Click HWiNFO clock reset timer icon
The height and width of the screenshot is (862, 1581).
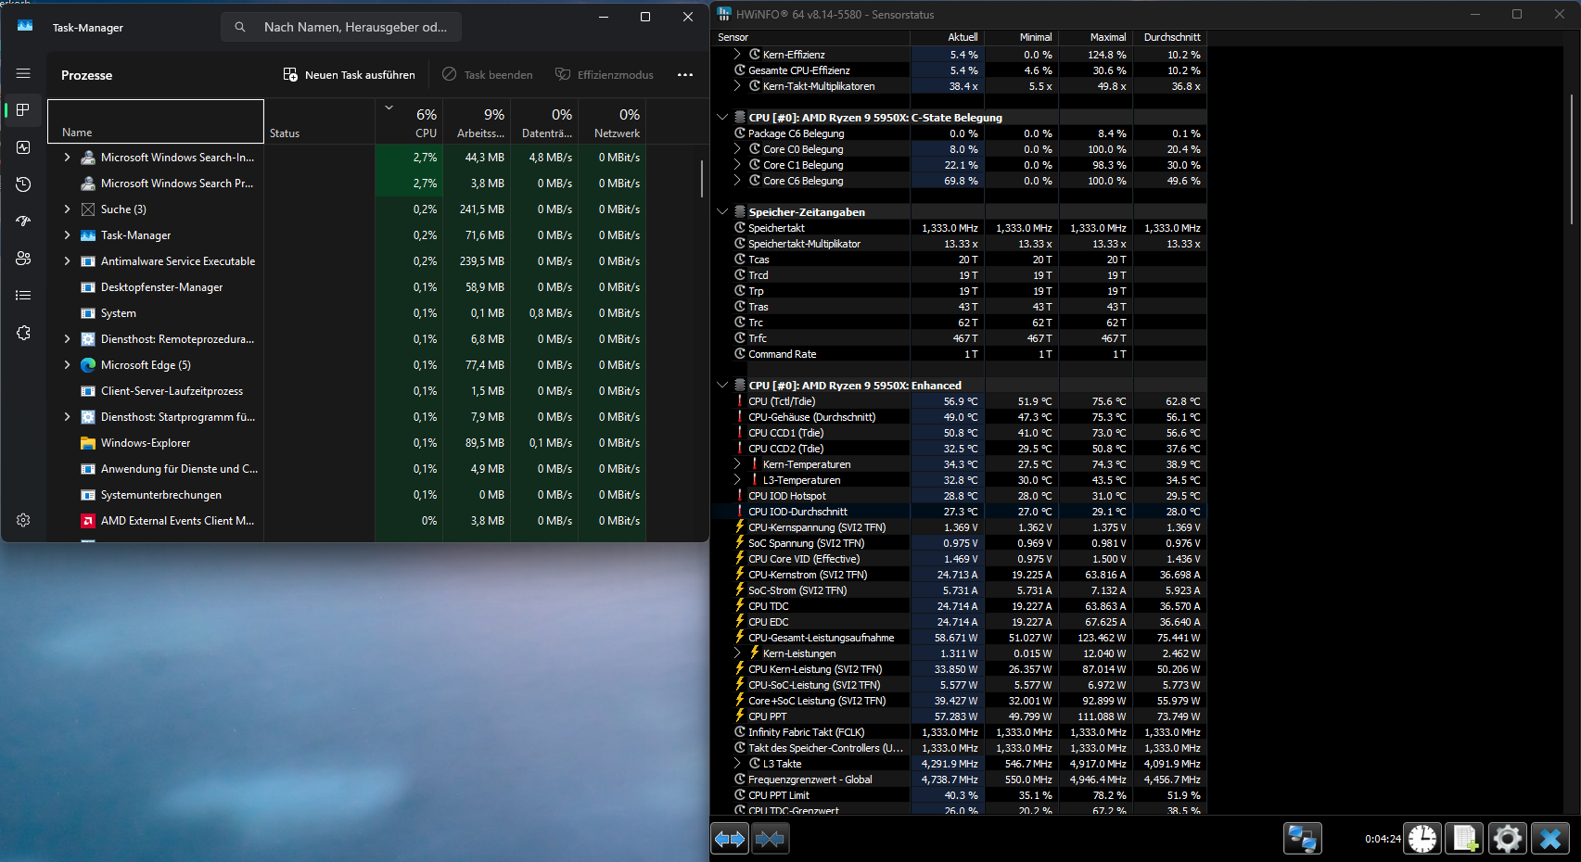coord(1422,839)
